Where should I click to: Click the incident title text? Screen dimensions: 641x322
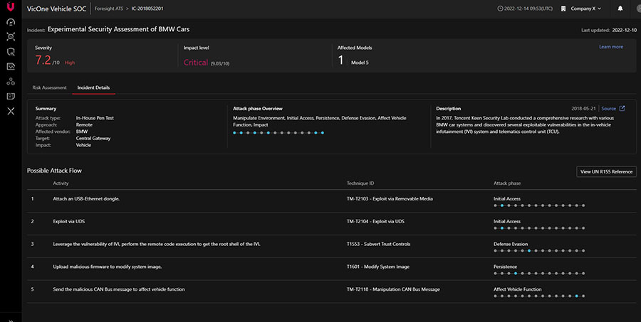[118, 29]
